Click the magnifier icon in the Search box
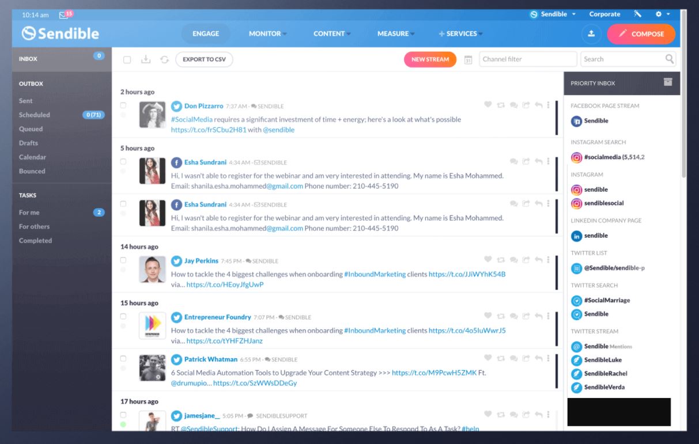 [669, 59]
